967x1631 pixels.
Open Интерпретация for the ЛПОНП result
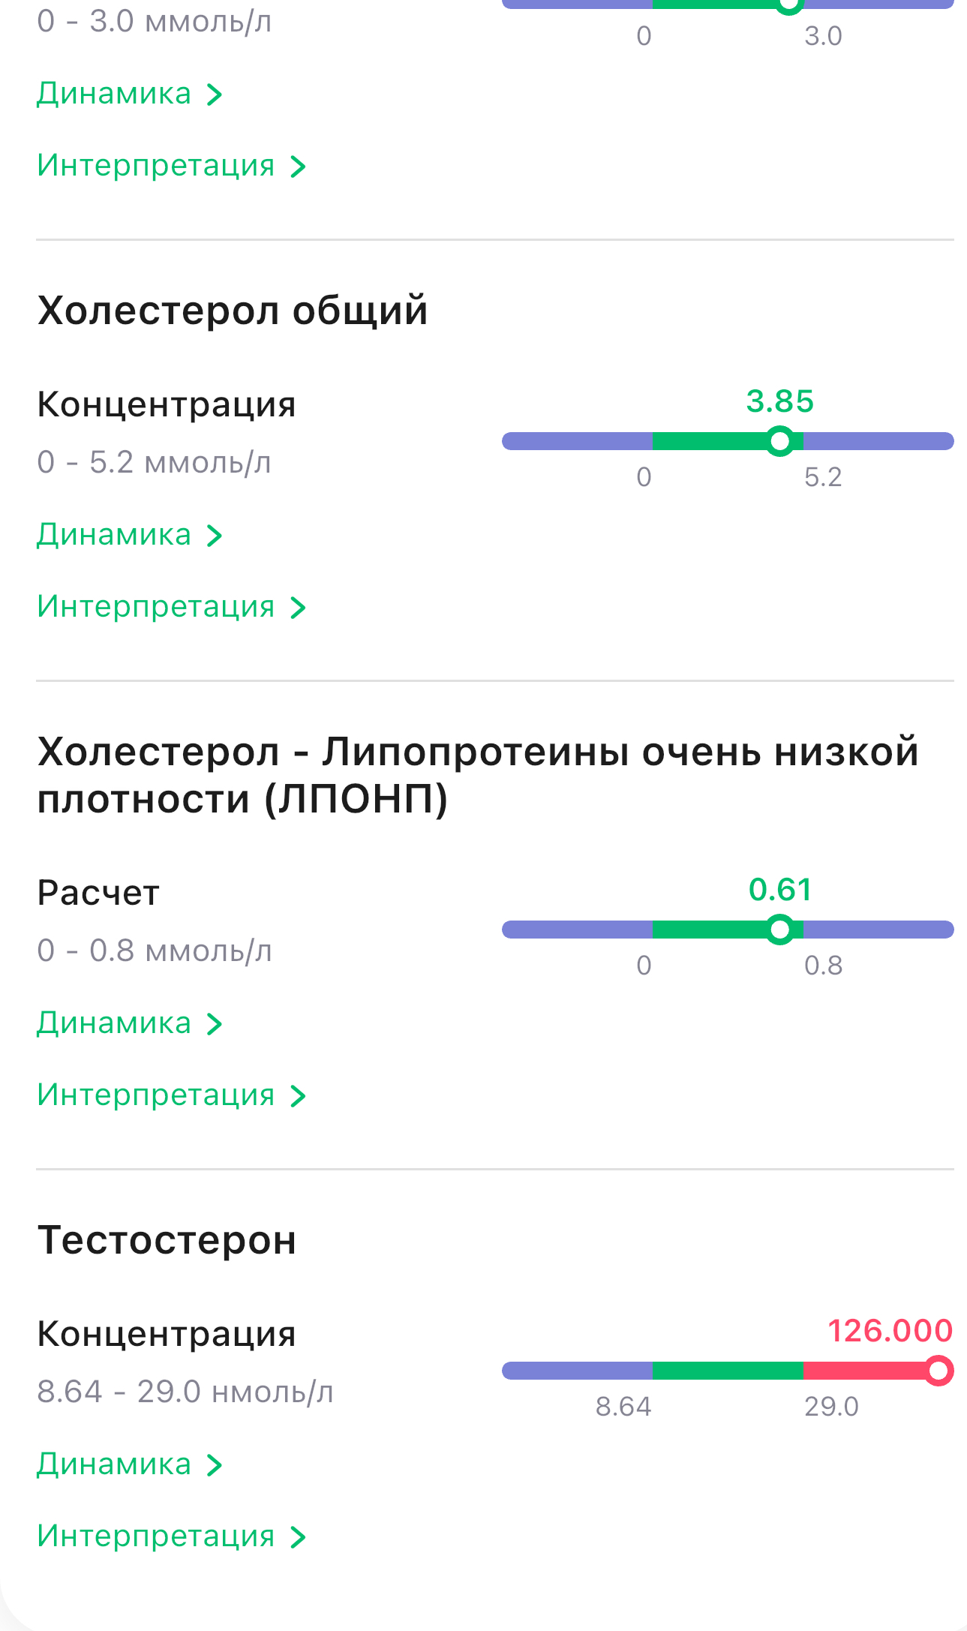(x=156, y=1095)
